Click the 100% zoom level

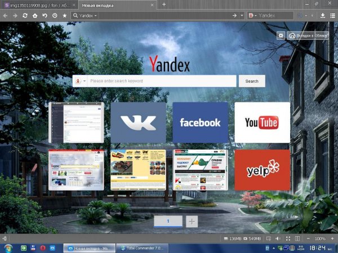tap(320, 238)
